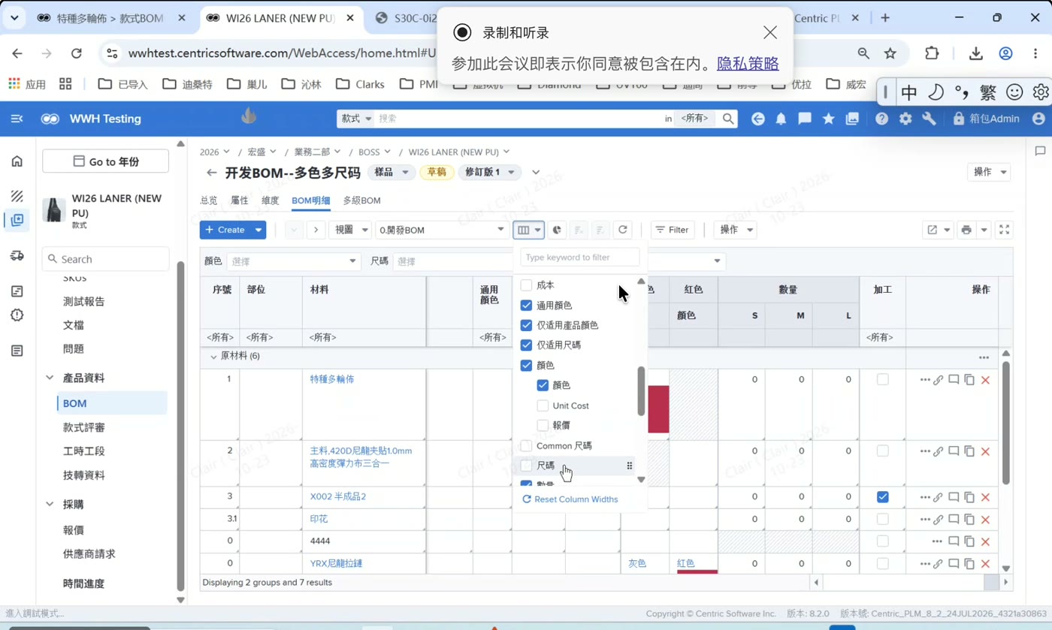Open the settings gear icon in blue header

tap(905, 119)
